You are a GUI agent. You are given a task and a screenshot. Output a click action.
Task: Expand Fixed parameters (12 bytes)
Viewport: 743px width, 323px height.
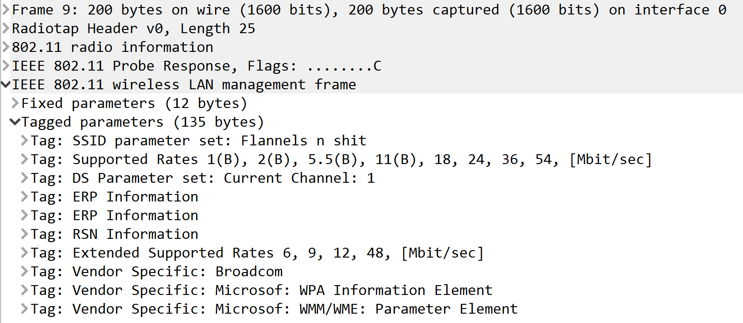click(15, 103)
